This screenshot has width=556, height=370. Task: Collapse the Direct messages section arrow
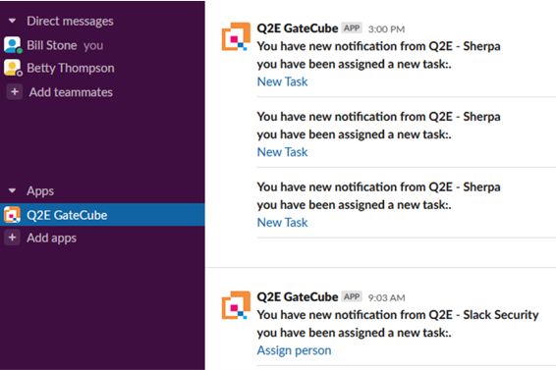[12, 21]
